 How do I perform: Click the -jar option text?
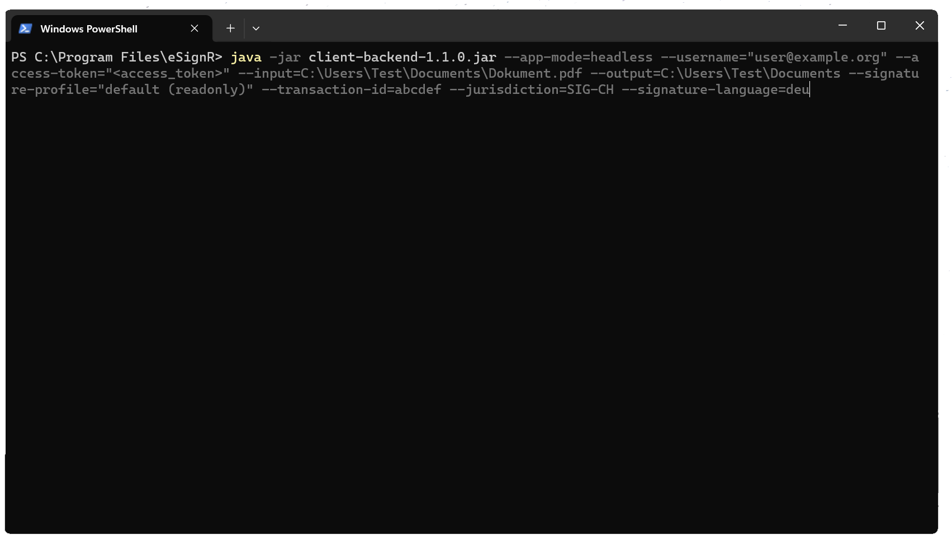[x=285, y=58]
